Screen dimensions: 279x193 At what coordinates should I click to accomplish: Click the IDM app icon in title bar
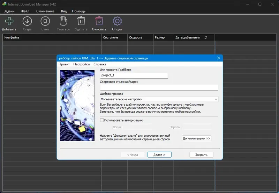click(4, 4)
